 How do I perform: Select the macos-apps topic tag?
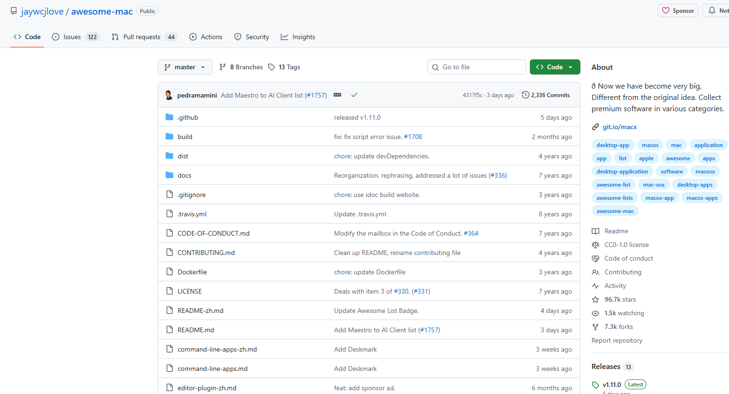tap(702, 198)
